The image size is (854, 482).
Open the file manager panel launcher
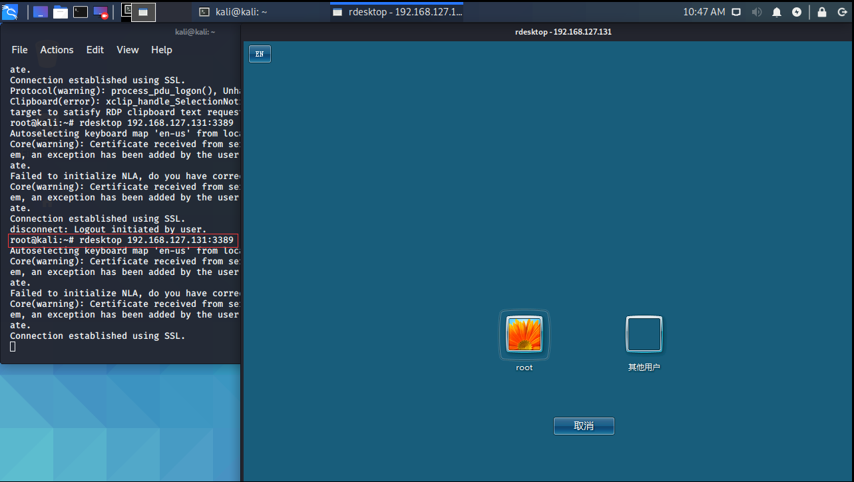tap(61, 12)
